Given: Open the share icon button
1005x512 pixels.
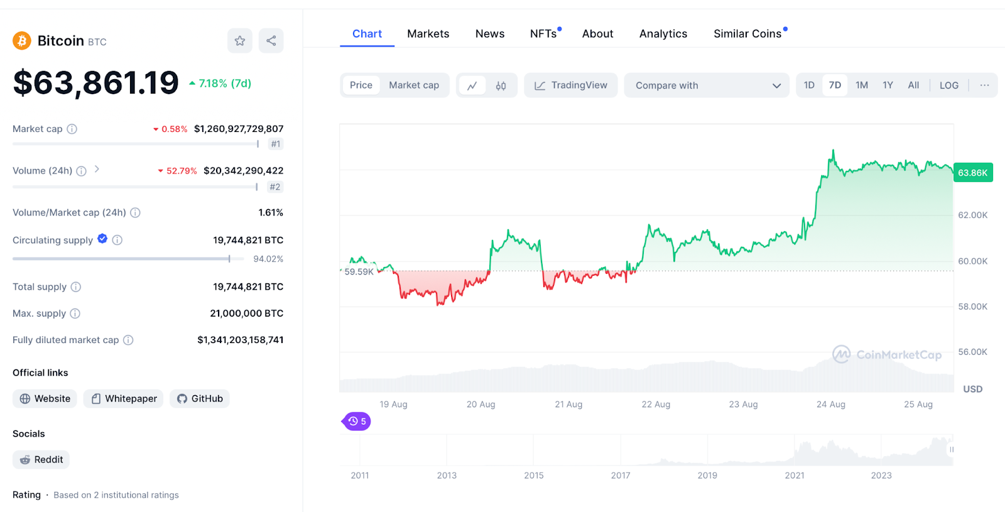Looking at the screenshot, I should (271, 41).
